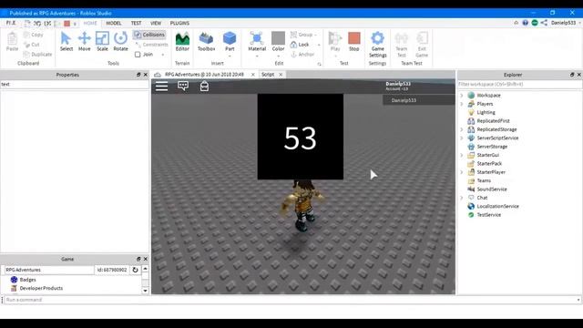Open the Material dropdown arrow
583x328 pixels.
click(x=257, y=56)
